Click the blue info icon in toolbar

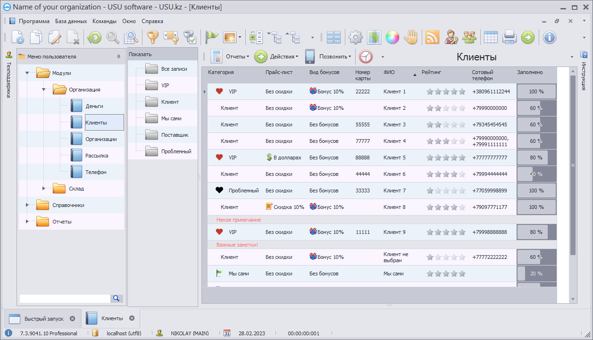coord(549,37)
